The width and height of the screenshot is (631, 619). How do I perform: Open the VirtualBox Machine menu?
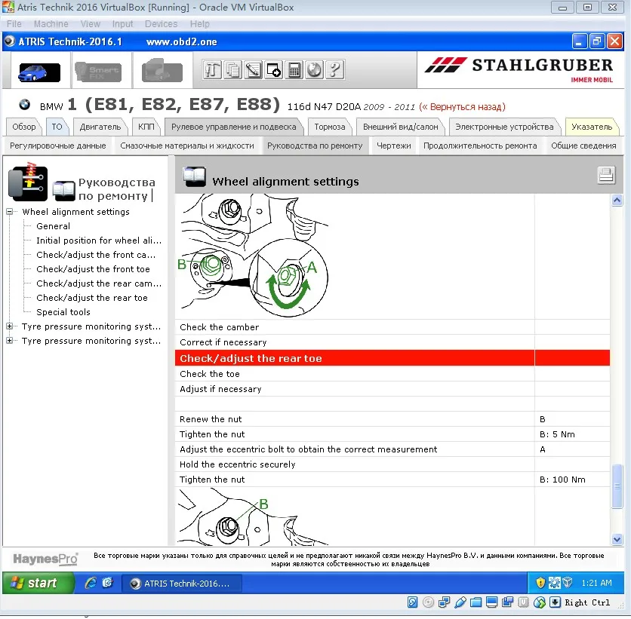51,24
